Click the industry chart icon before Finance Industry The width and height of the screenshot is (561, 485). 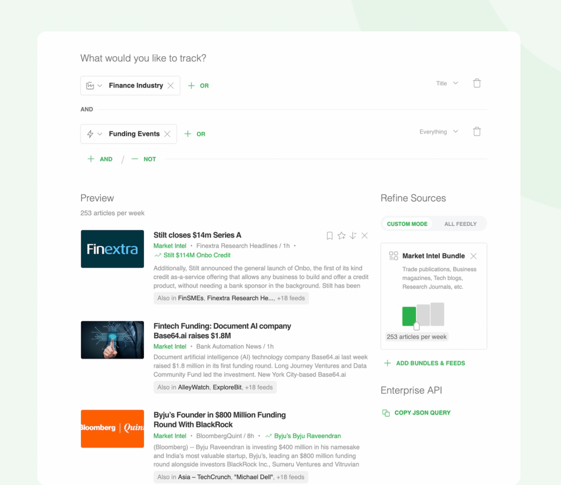90,86
